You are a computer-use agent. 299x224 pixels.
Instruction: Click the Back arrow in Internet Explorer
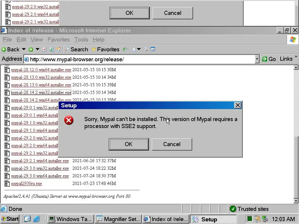pyautogui.click(x=11, y=49)
